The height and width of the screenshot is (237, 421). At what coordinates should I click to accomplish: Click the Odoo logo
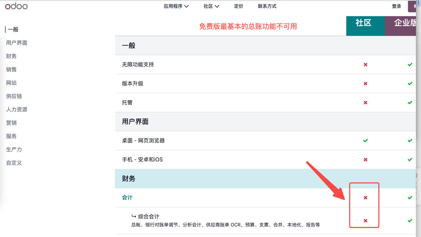tap(16, 6)
